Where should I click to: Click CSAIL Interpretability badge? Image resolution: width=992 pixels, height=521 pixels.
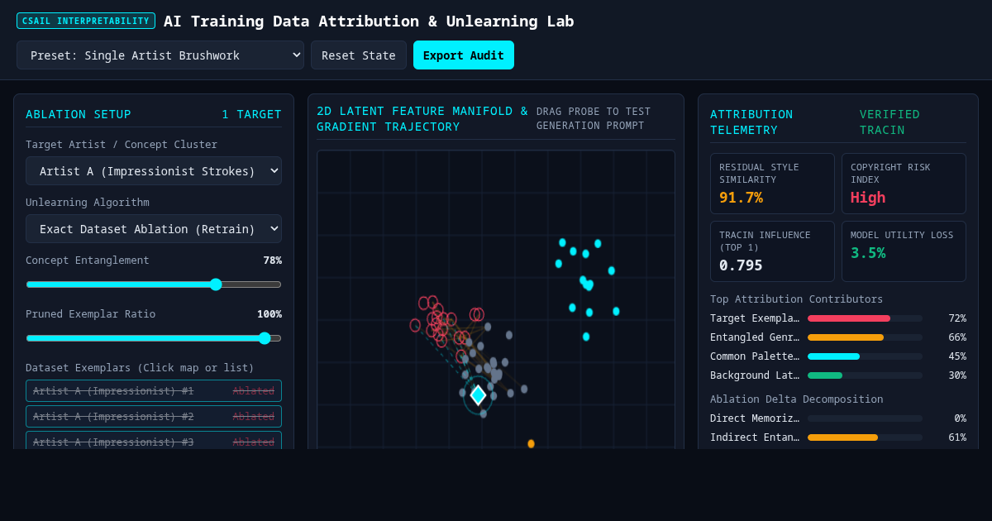pos(86,21)
